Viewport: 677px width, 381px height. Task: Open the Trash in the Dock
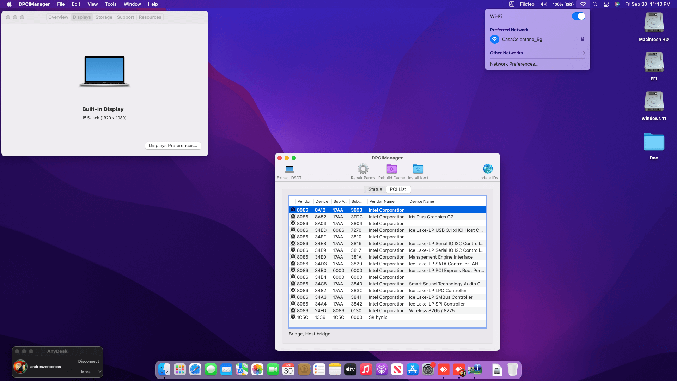pyautogui.click(x=513, y=369)
